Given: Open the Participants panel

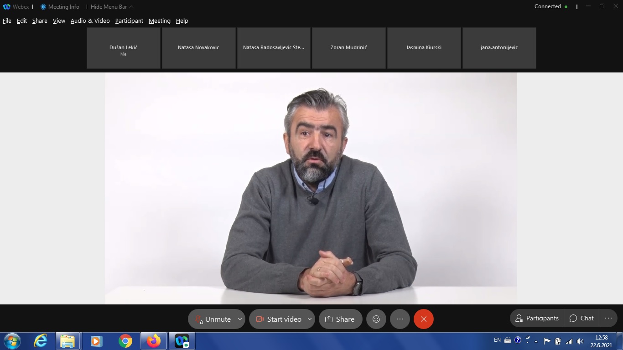Looking at the screenshot, I should (x=537, y=318).
